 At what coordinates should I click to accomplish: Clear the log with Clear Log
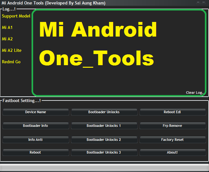(x=195, y=93)
